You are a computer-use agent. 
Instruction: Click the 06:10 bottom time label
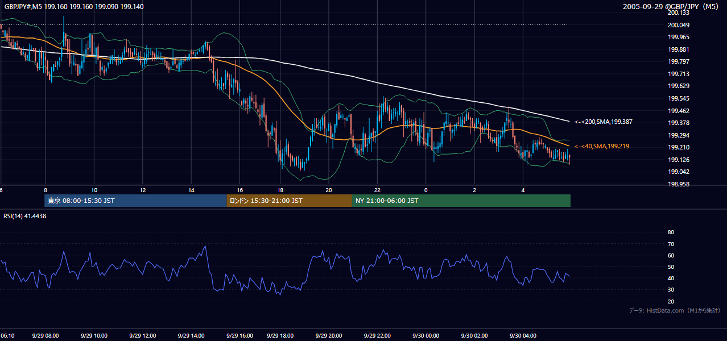(7, 335)
